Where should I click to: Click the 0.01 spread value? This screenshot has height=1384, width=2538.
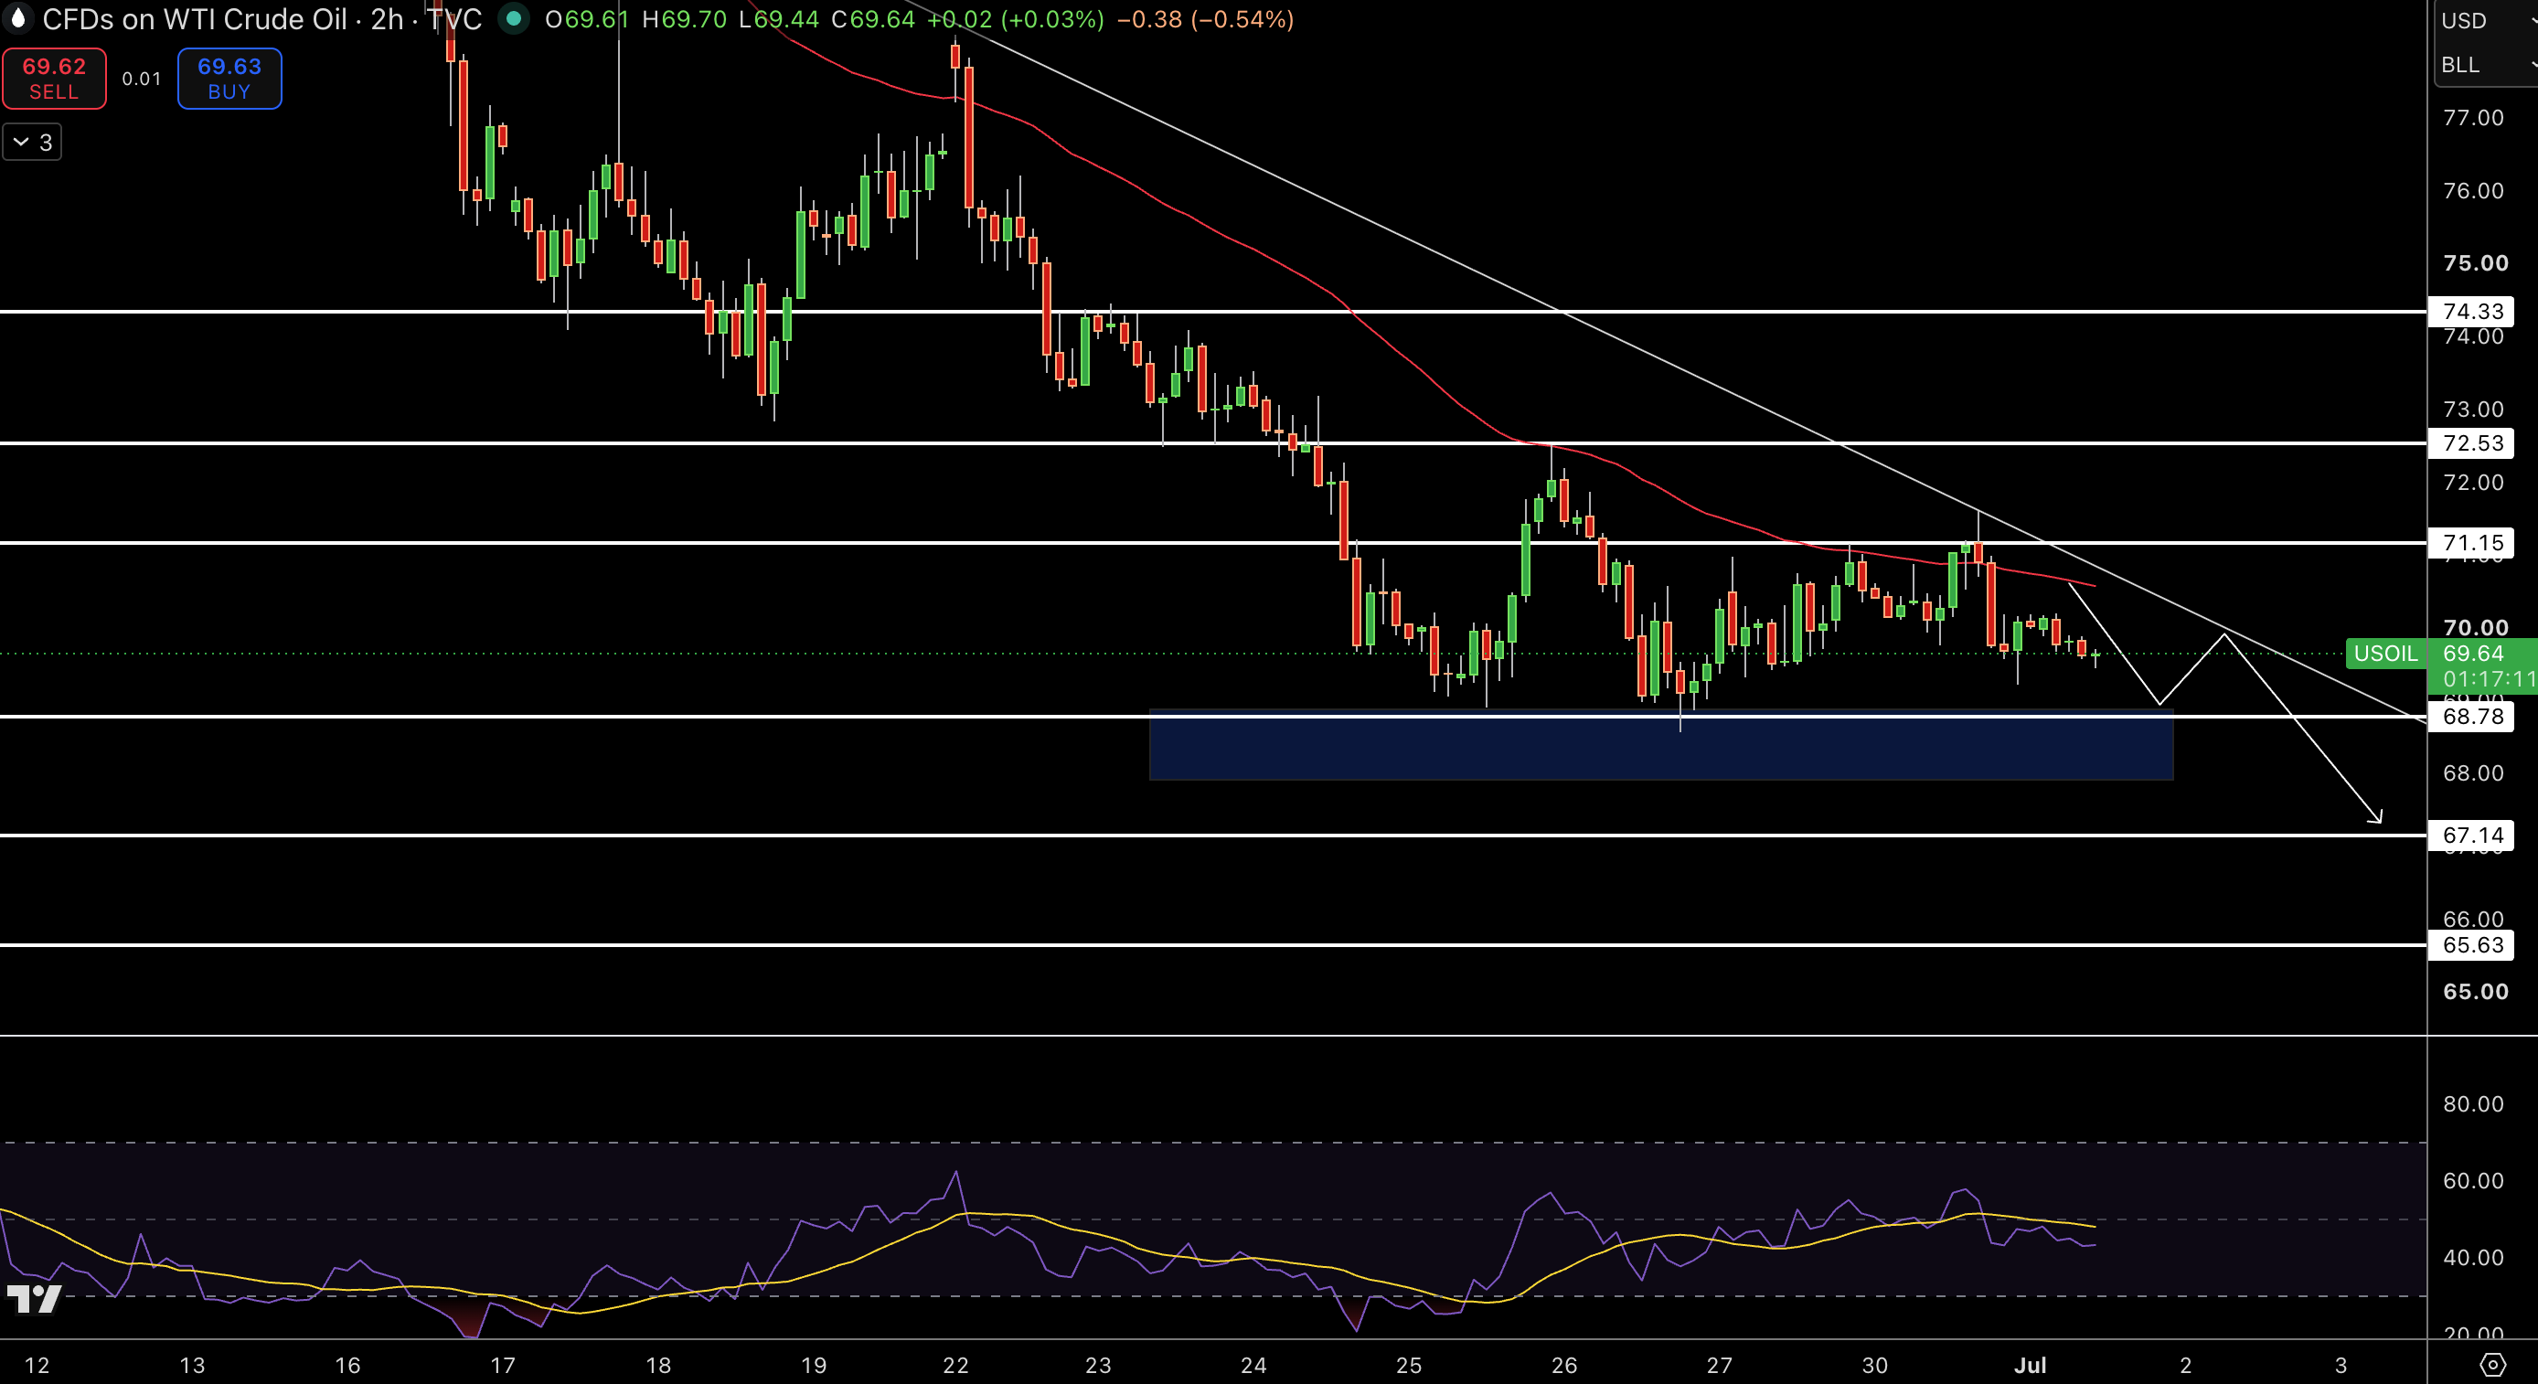tap(142, 79)
